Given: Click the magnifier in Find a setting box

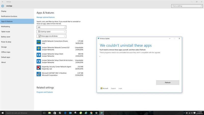Looking at the screenshot, I should [201, 6].
